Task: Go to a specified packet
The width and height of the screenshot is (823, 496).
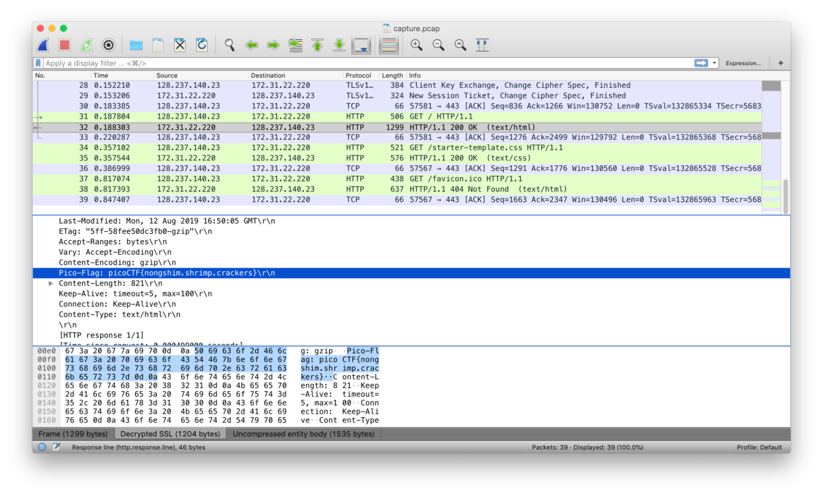Action: 296,45
